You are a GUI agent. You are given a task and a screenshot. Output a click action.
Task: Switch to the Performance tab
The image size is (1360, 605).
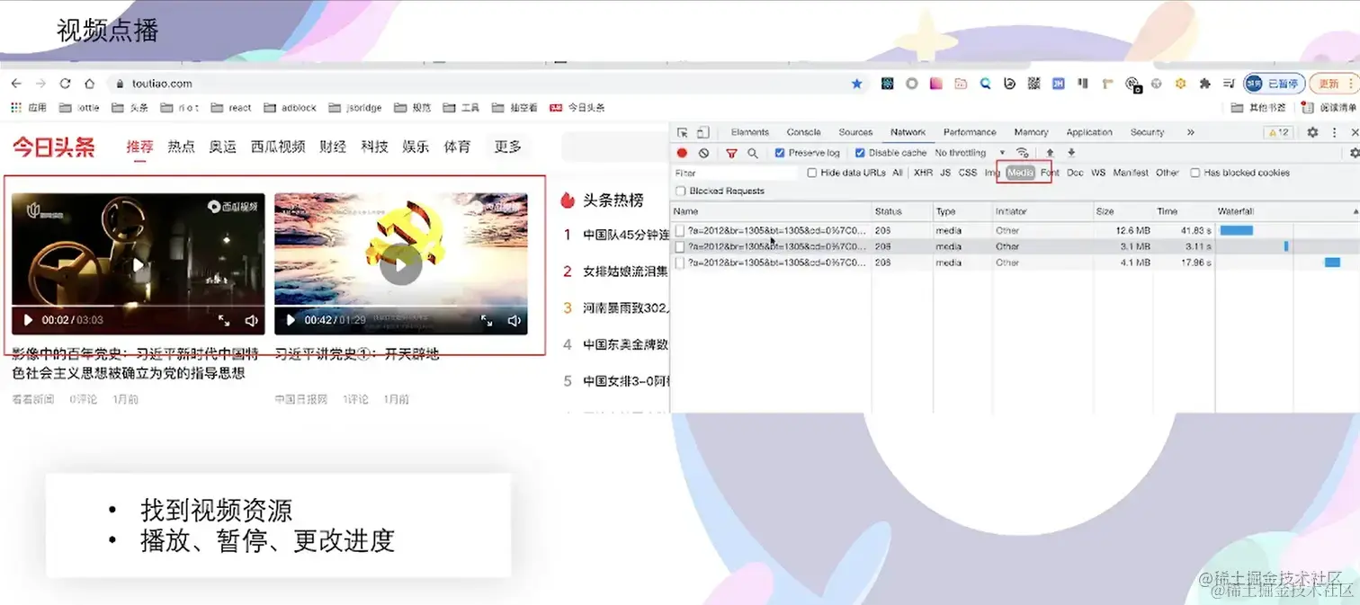coord(970,132)
